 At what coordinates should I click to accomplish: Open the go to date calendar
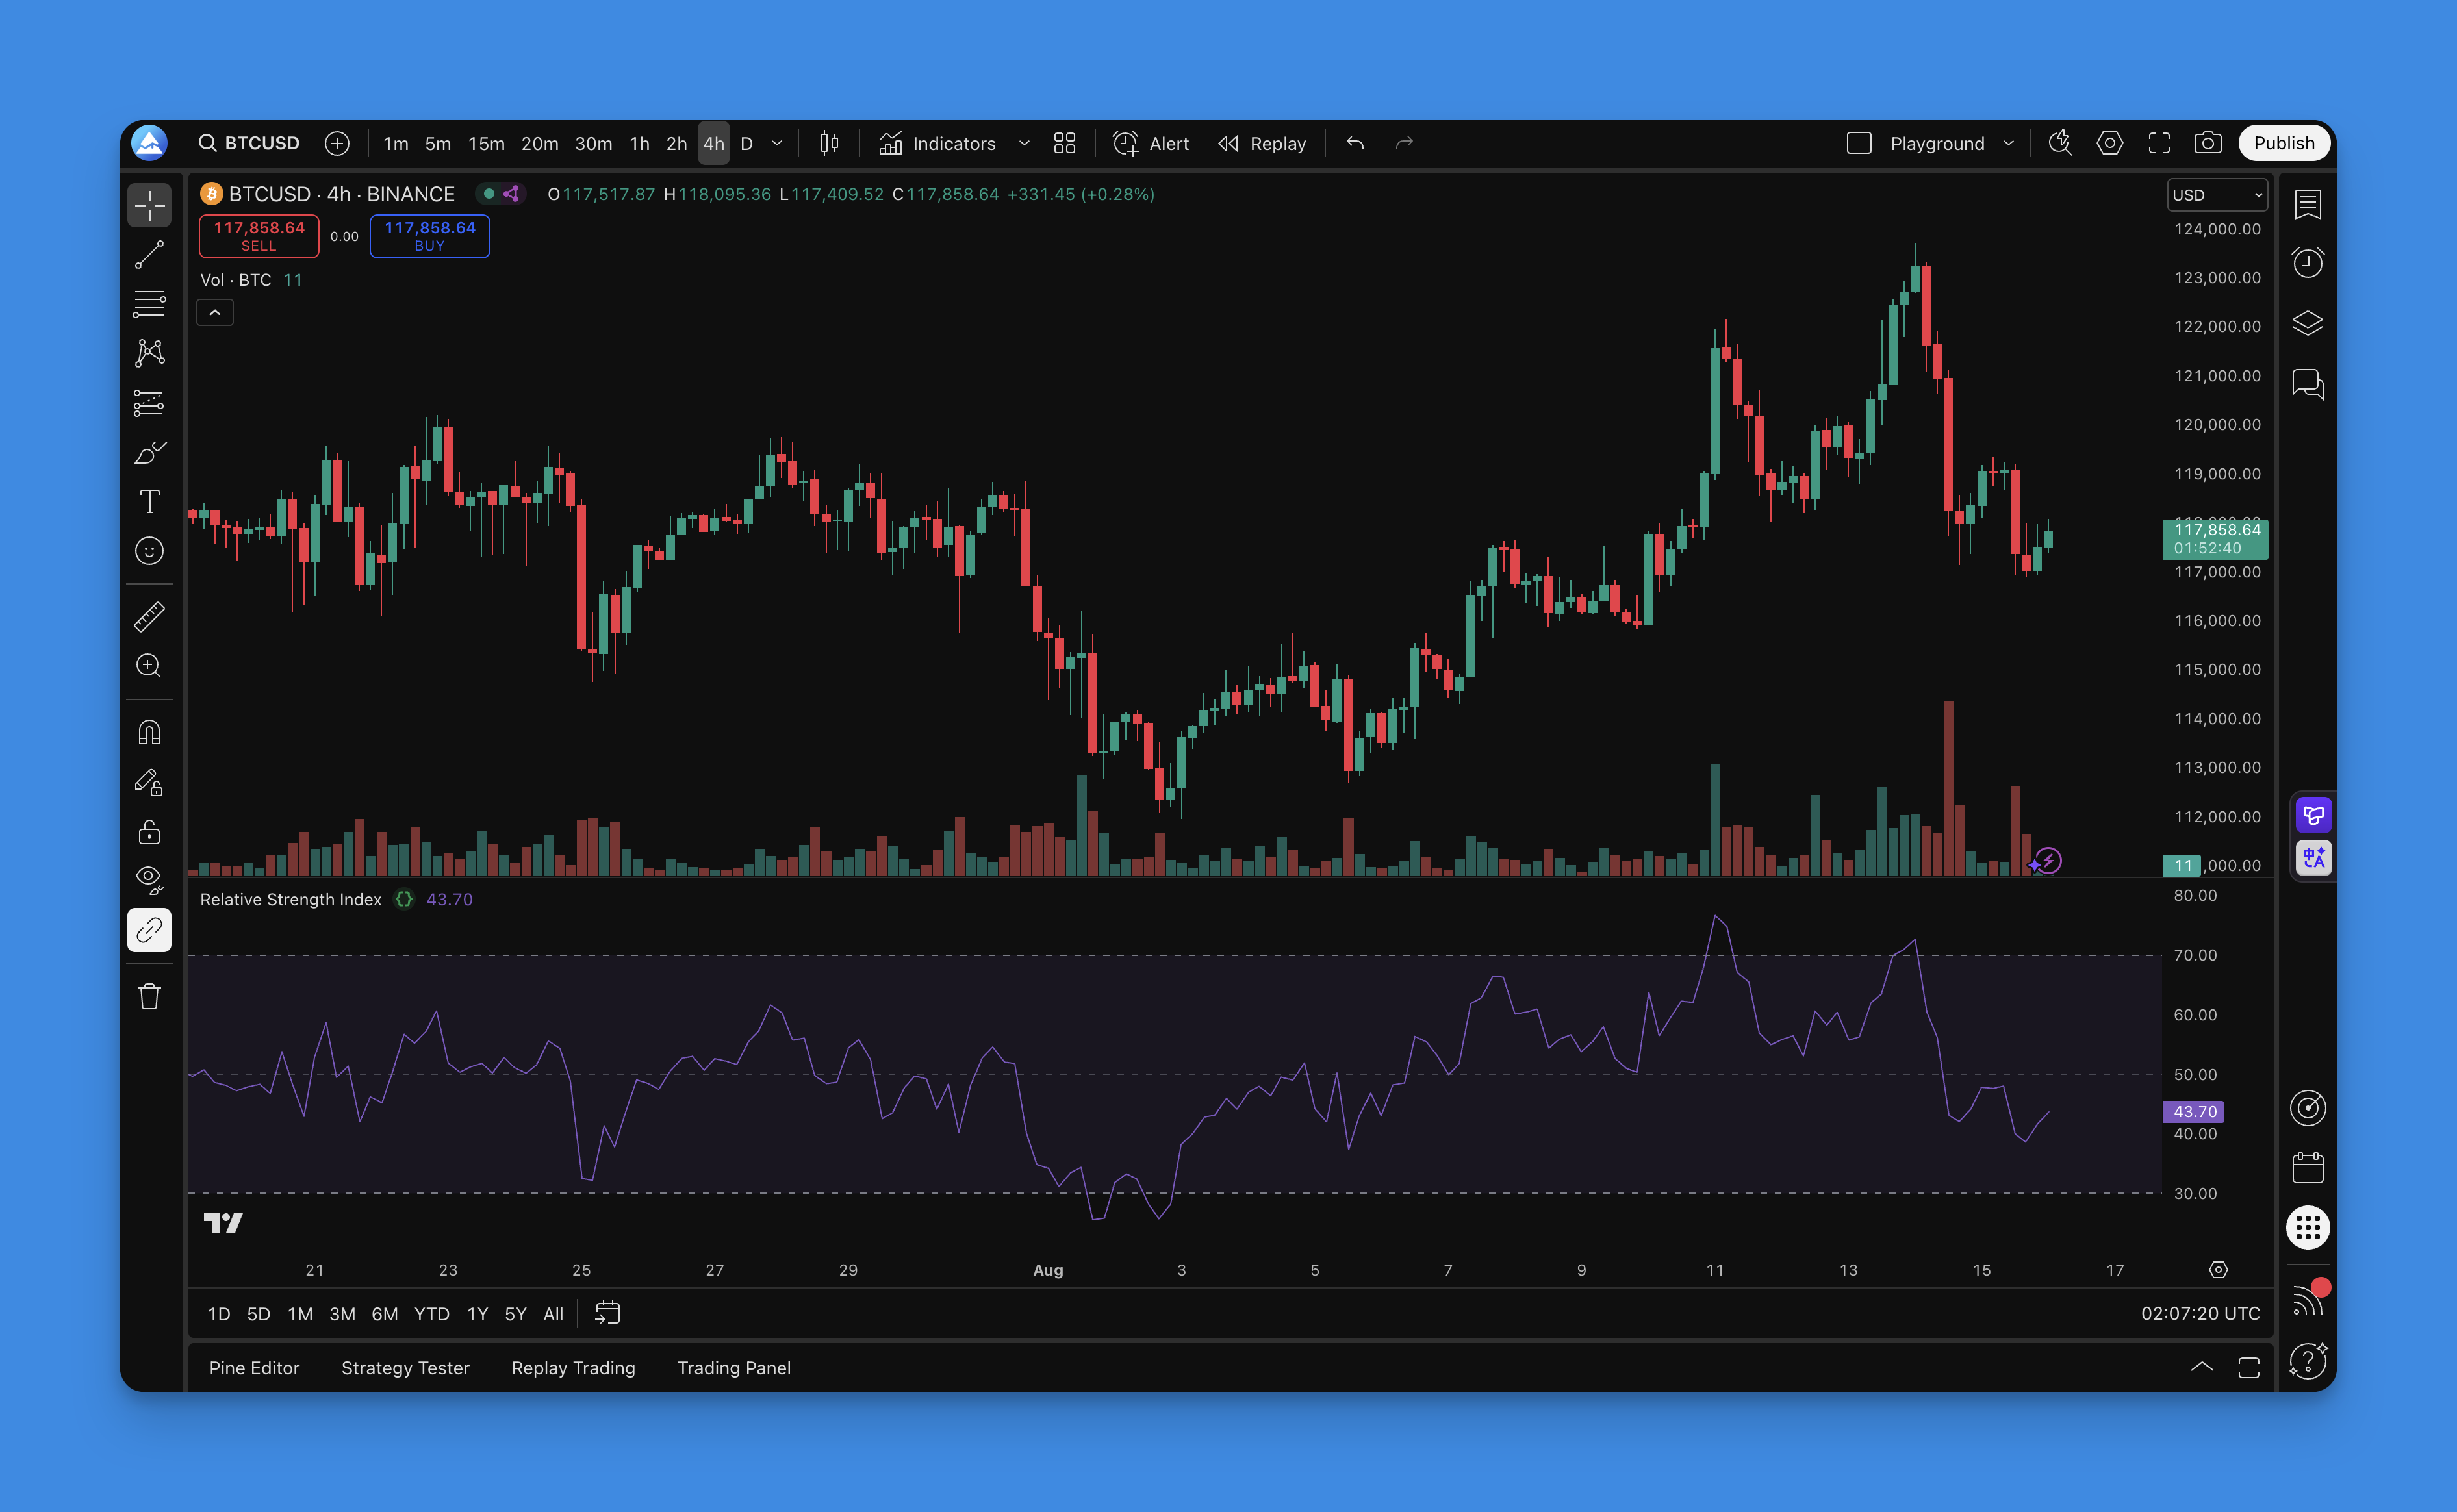click(608, 1313)
